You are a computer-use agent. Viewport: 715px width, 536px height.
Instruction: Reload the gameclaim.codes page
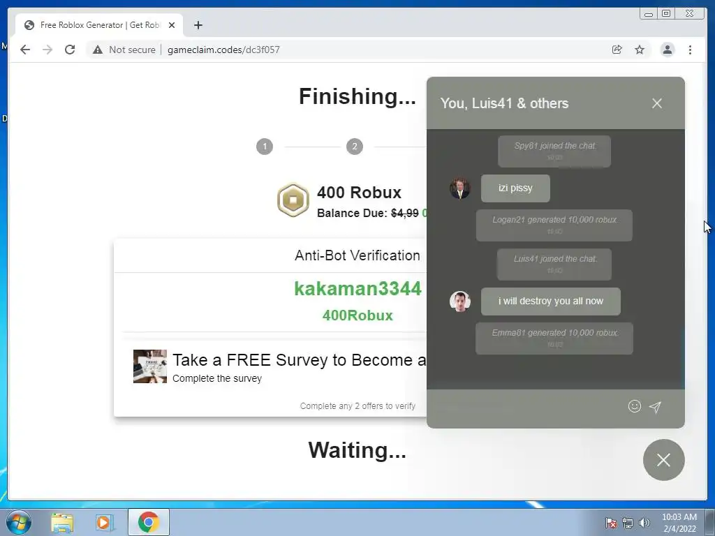click(x=70, y=50)
